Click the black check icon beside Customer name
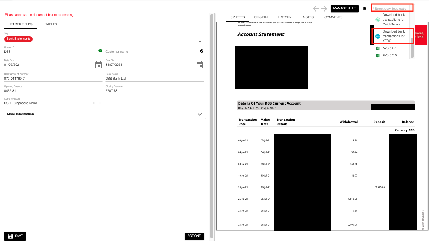 [x=202, y=51]
